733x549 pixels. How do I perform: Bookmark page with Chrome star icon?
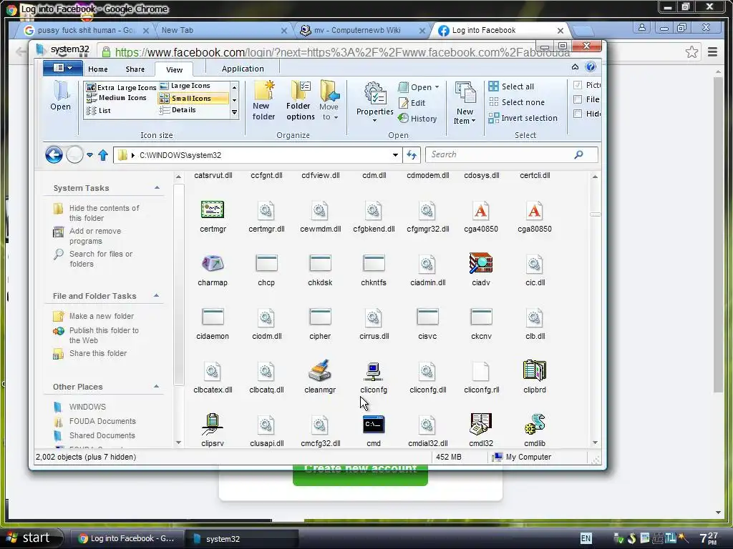point(692,51)
